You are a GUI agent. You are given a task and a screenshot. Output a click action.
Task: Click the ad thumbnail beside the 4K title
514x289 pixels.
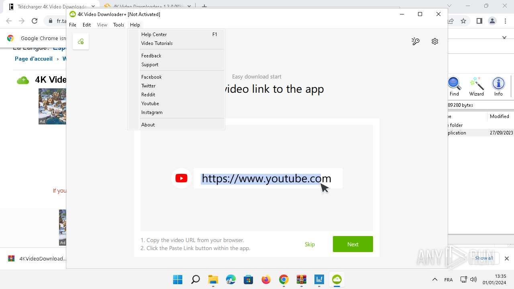click(x=52, y=106)
